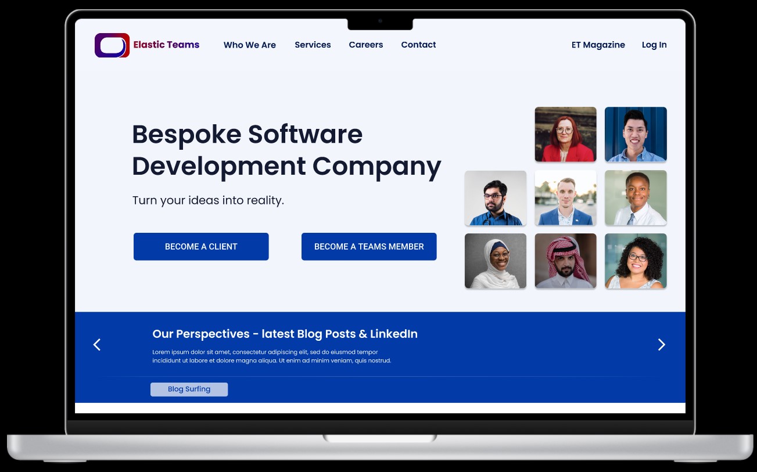Open the Services menu item
The image size is (757, 472).
[313, 45]
